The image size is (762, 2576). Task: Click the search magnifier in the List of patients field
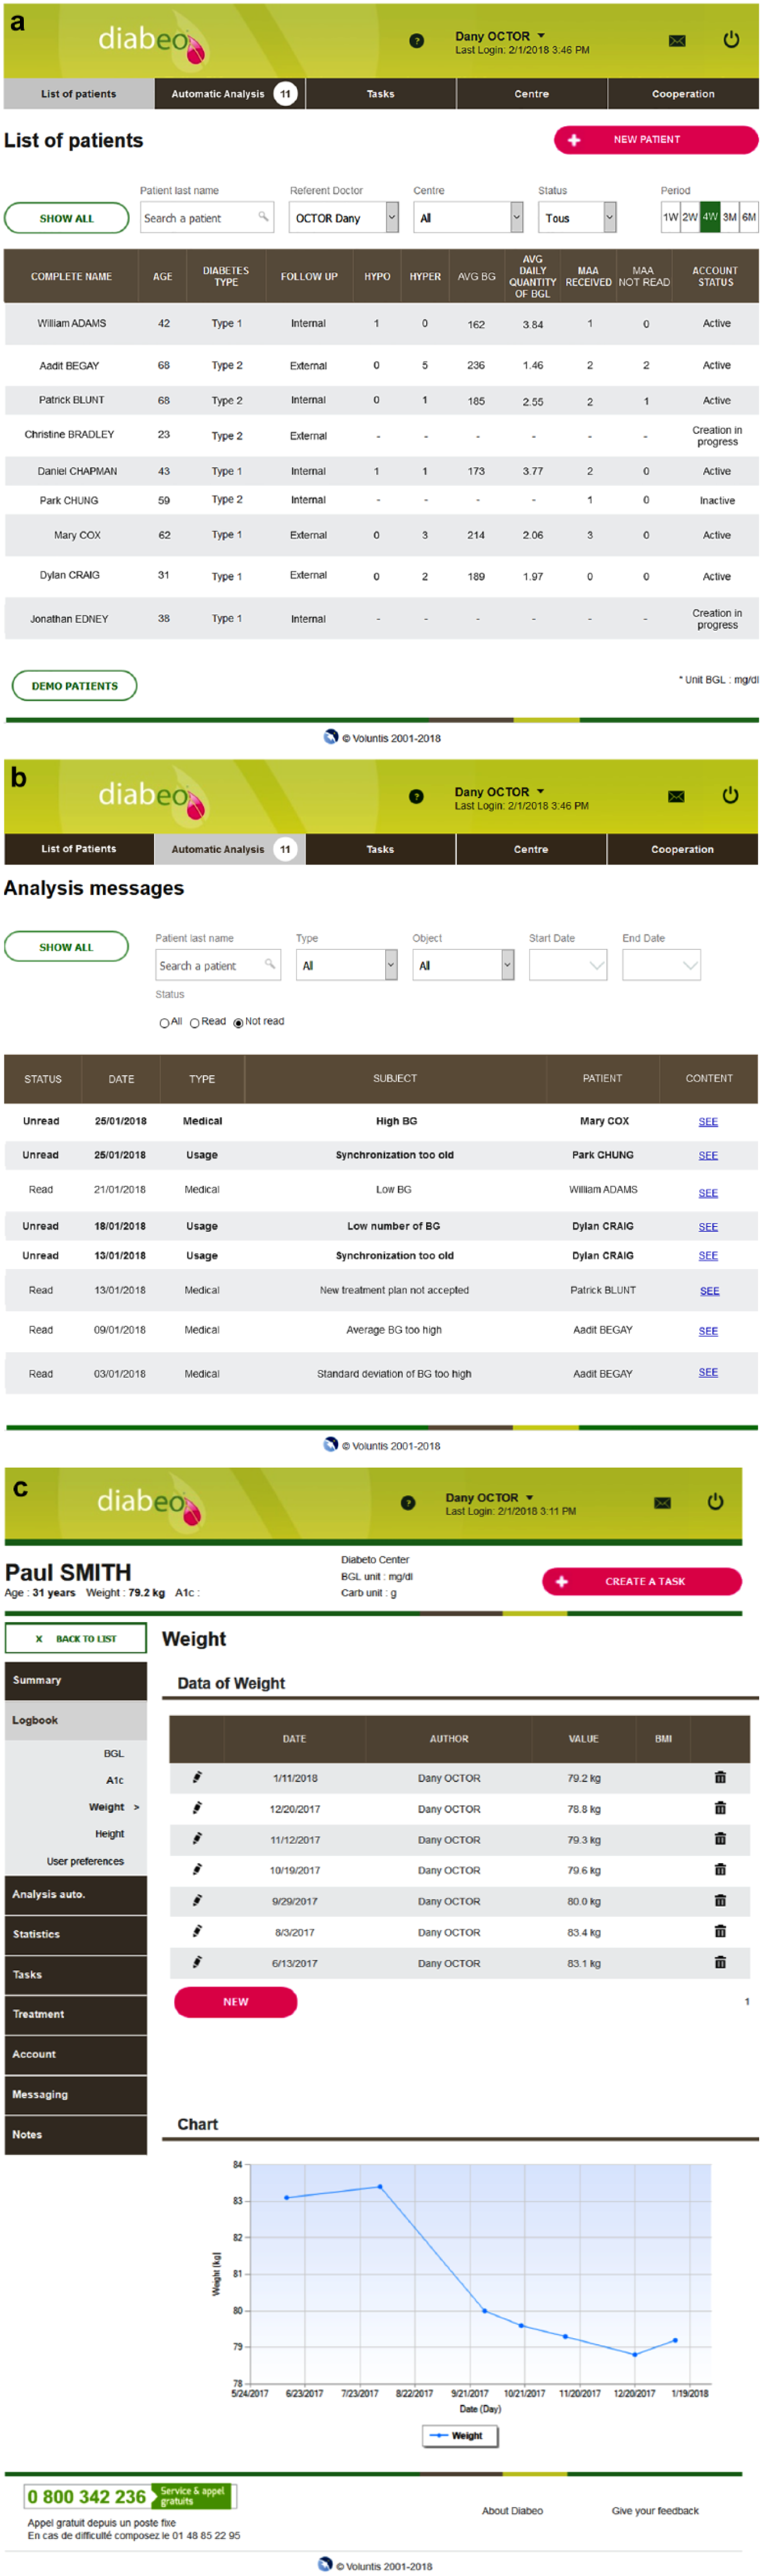click(263, 216)
